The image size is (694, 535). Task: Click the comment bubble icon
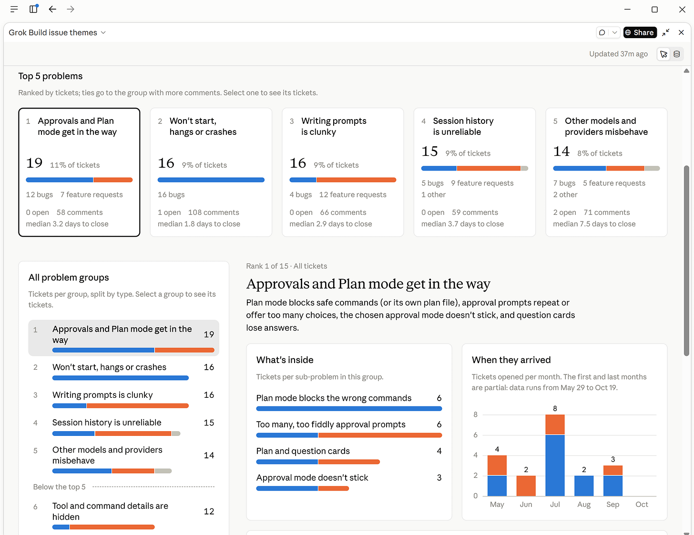click(x=602, y=32)
